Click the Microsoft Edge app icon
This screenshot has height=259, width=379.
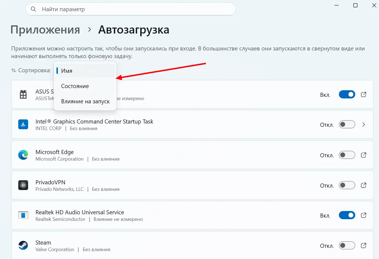point(23,155)
